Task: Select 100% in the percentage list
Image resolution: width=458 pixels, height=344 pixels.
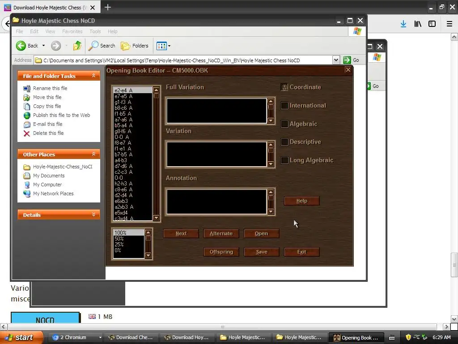Action: pos(128,233)
